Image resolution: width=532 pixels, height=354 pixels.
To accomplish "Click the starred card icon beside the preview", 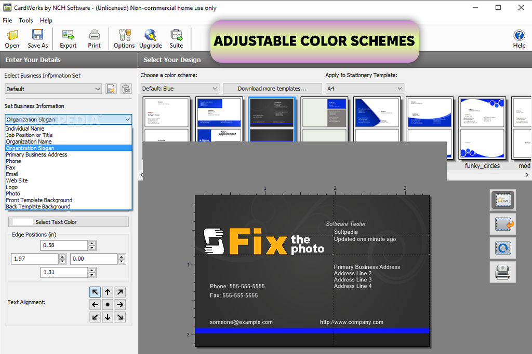I will pos(503,200).
